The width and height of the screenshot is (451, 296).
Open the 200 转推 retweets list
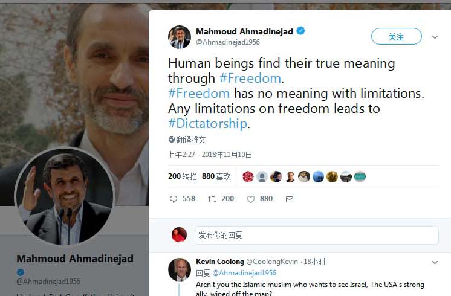183,176
